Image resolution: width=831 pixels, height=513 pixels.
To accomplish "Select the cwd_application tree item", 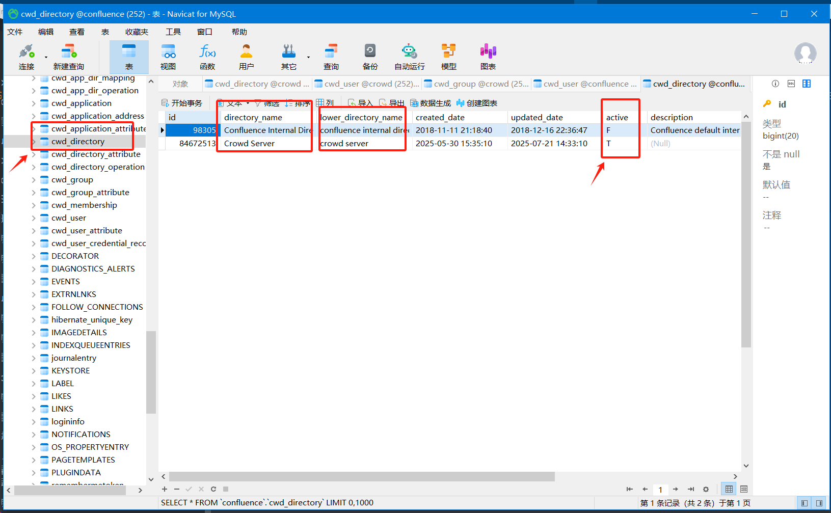I will pyautogui.click(x=81, y=103).
